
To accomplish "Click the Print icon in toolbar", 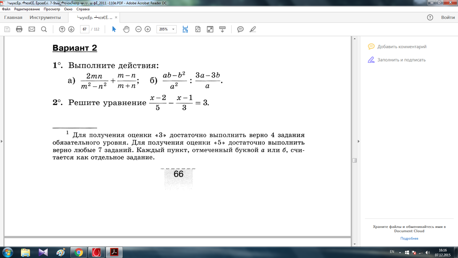I will [19, 29].
